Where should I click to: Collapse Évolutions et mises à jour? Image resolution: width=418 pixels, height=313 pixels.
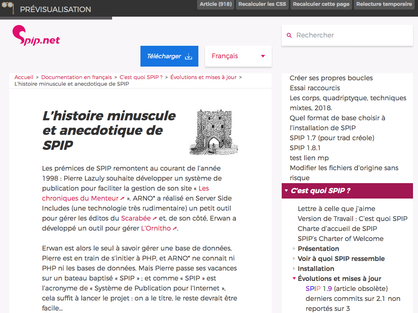click(x=295, y=278)
